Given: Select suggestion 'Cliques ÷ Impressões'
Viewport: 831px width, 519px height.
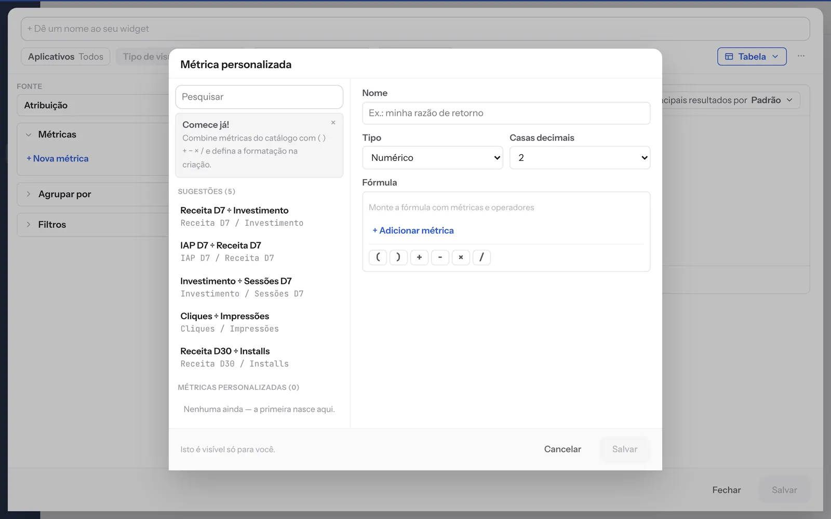Looking at the screenshot, I should (x=259, y=322).
